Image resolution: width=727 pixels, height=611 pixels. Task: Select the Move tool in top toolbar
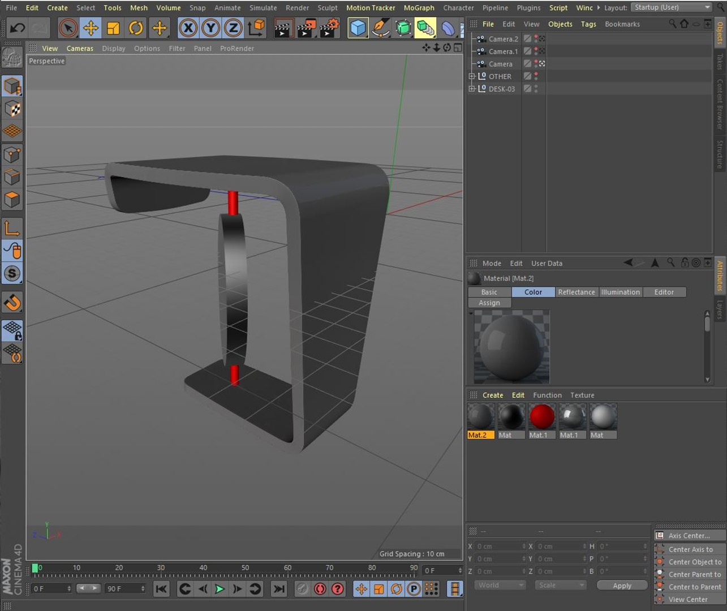[91, 28]
